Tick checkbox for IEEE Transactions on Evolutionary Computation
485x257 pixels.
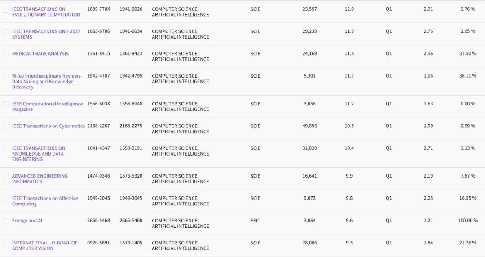pyautogui.click(x=6, y=10)
